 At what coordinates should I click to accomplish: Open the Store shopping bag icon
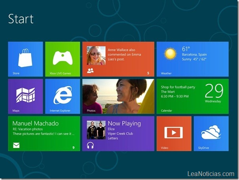25,58
